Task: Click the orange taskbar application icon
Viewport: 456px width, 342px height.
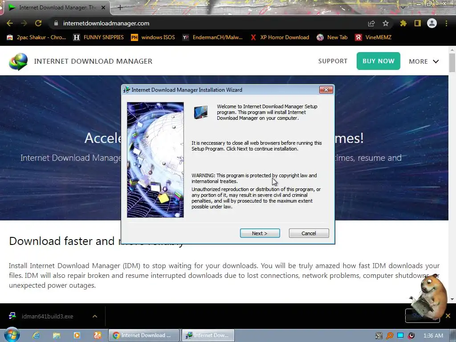Action: pos(97,335)
